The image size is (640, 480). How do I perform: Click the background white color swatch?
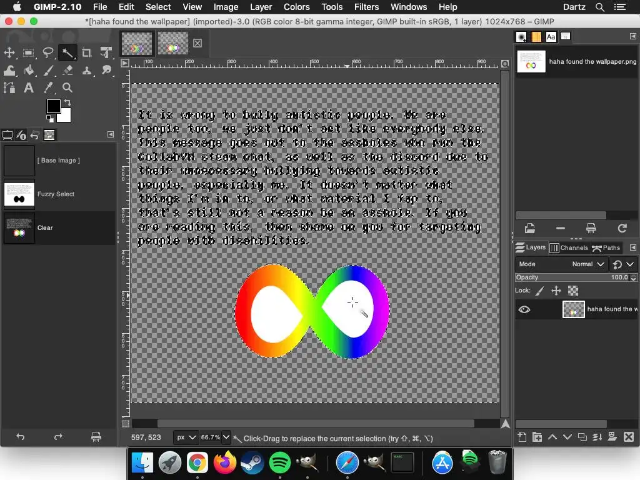point(66,117)
